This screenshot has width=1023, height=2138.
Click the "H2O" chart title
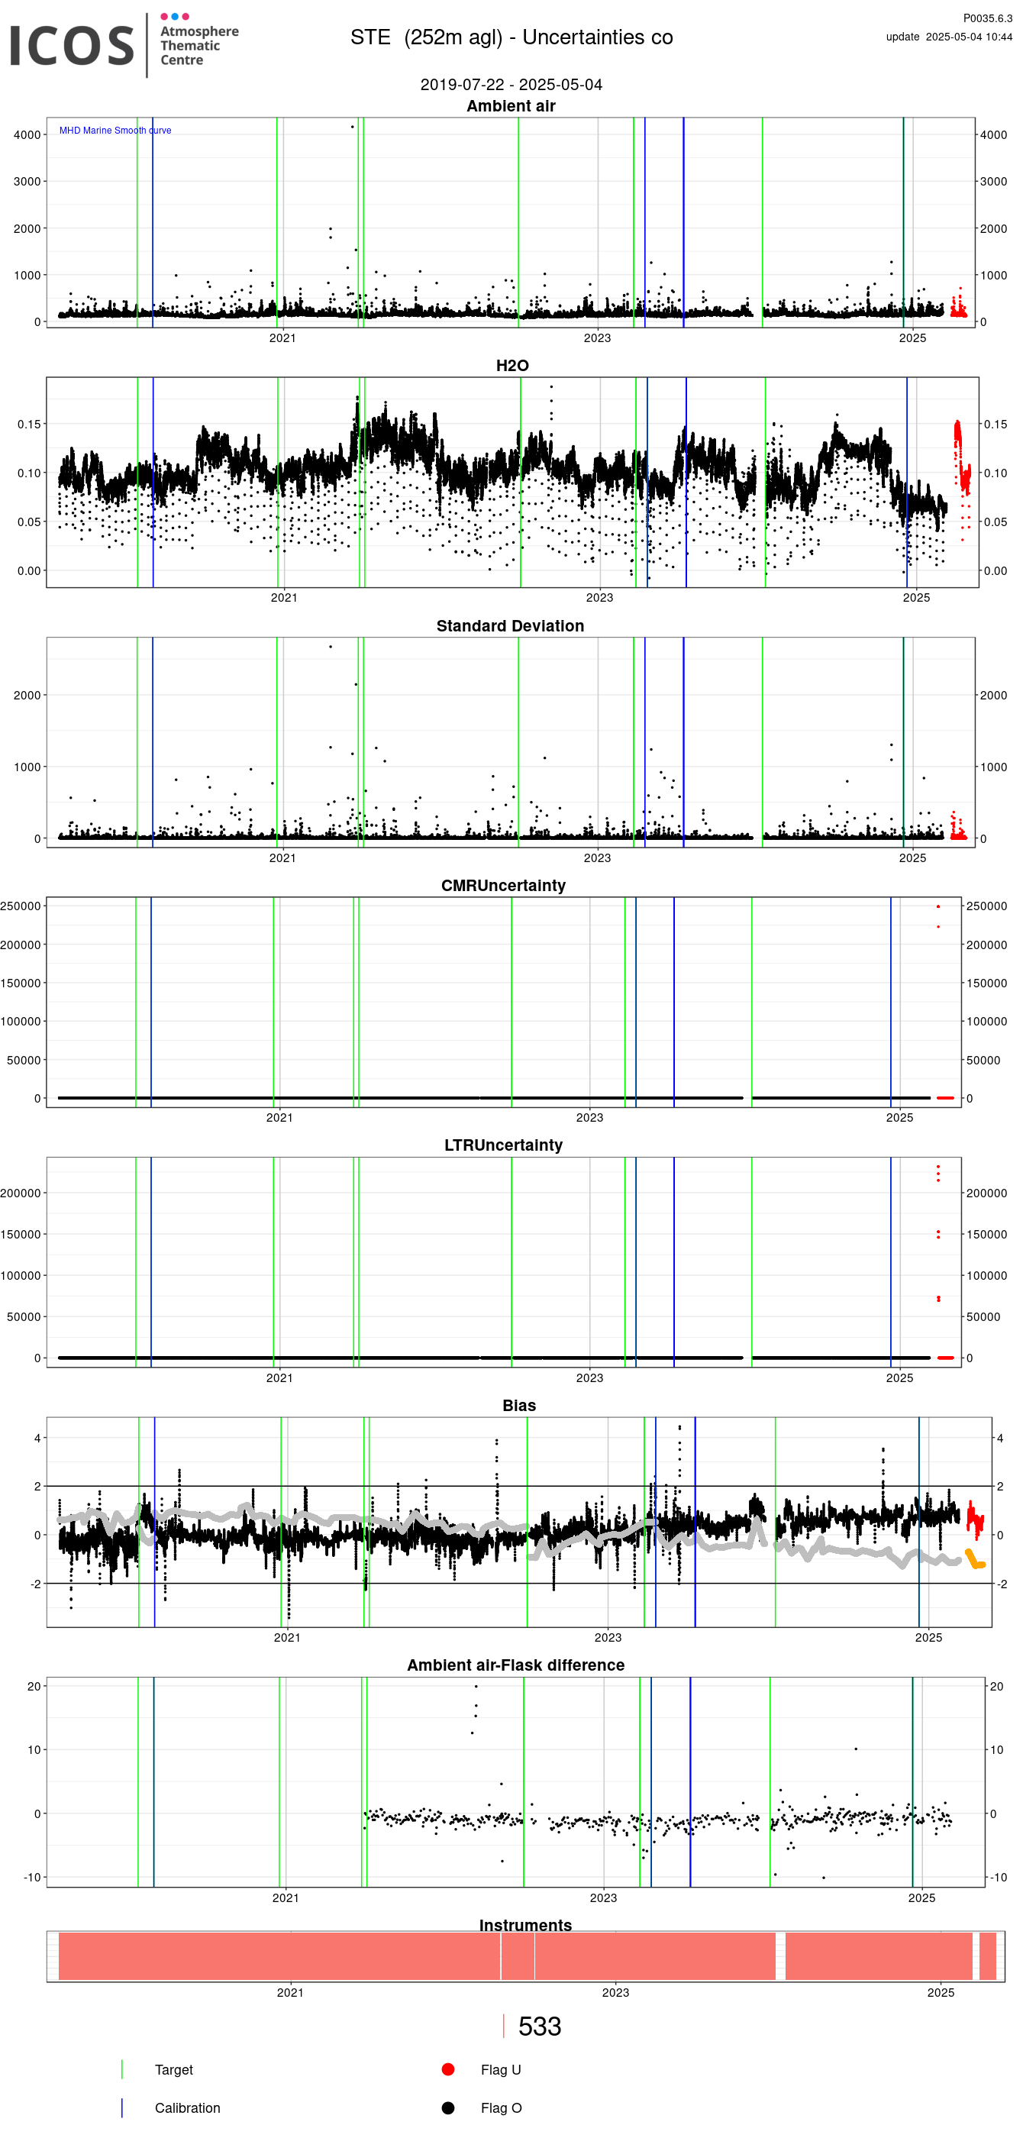[x=512, y=366]
